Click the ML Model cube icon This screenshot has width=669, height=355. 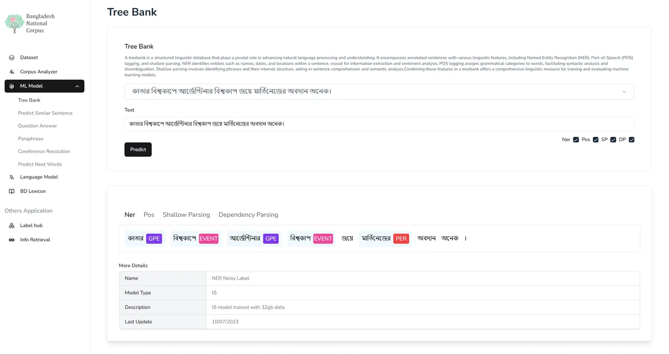[x=12, y=86]
